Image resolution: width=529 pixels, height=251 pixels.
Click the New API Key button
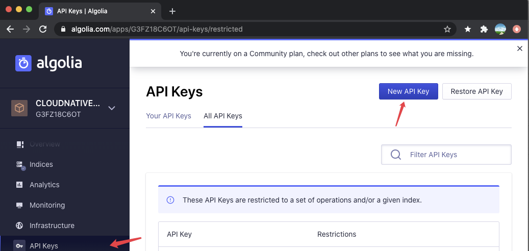(x=408, y=91)
